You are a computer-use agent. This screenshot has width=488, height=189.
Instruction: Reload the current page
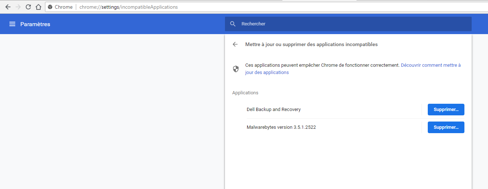point(28,7)
